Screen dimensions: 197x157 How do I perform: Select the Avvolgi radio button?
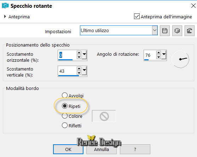65,95
